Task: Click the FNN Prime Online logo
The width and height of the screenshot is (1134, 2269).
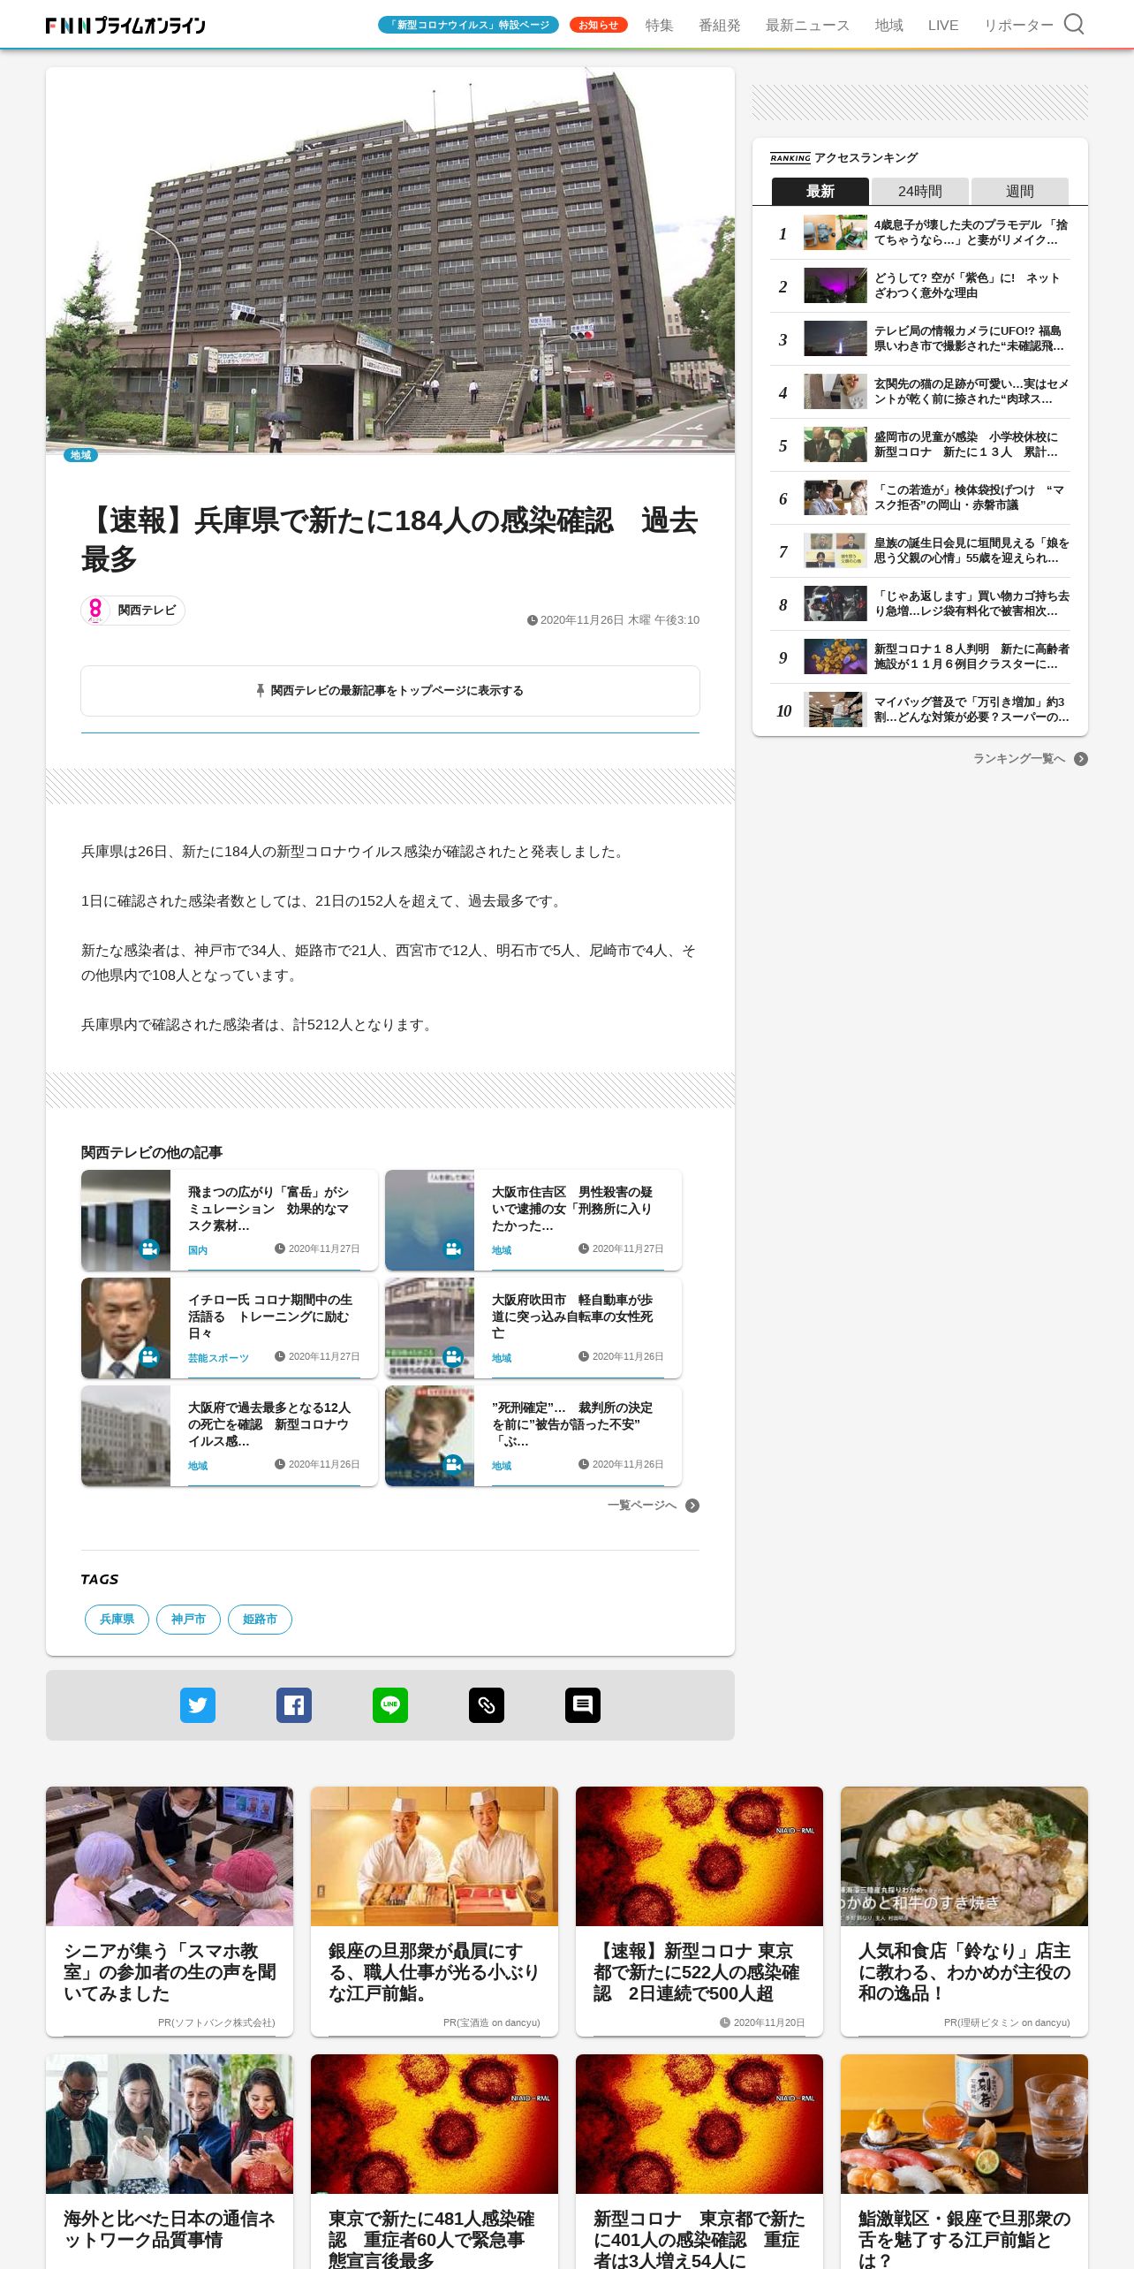Action: (125, 25)
